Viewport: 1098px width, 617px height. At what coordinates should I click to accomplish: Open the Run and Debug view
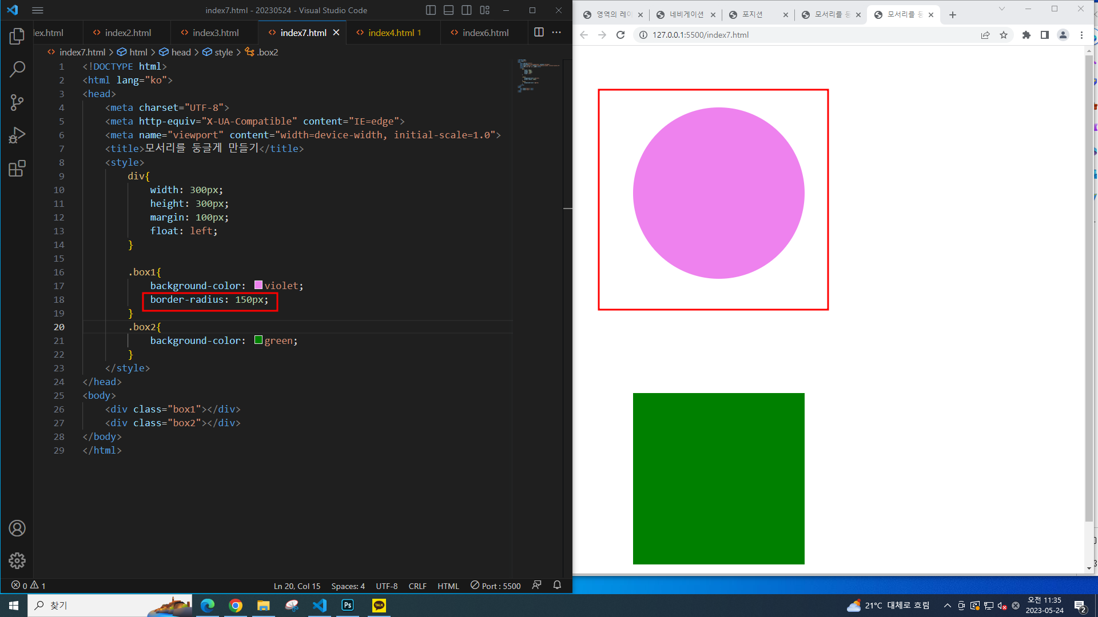point(17,135)
